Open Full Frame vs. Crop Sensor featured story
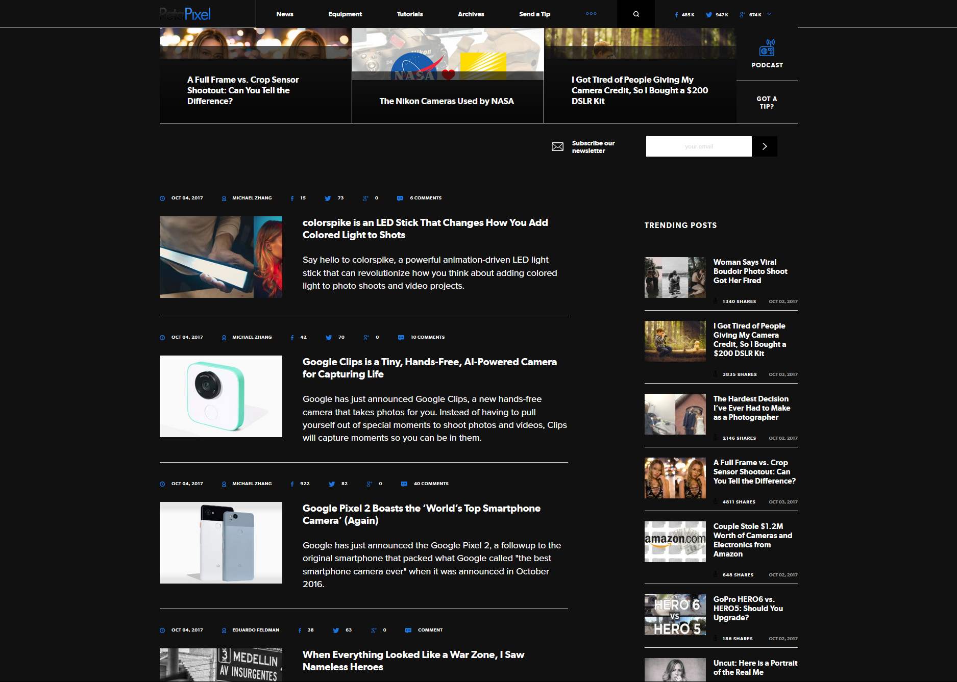 [x=243, y=90]
